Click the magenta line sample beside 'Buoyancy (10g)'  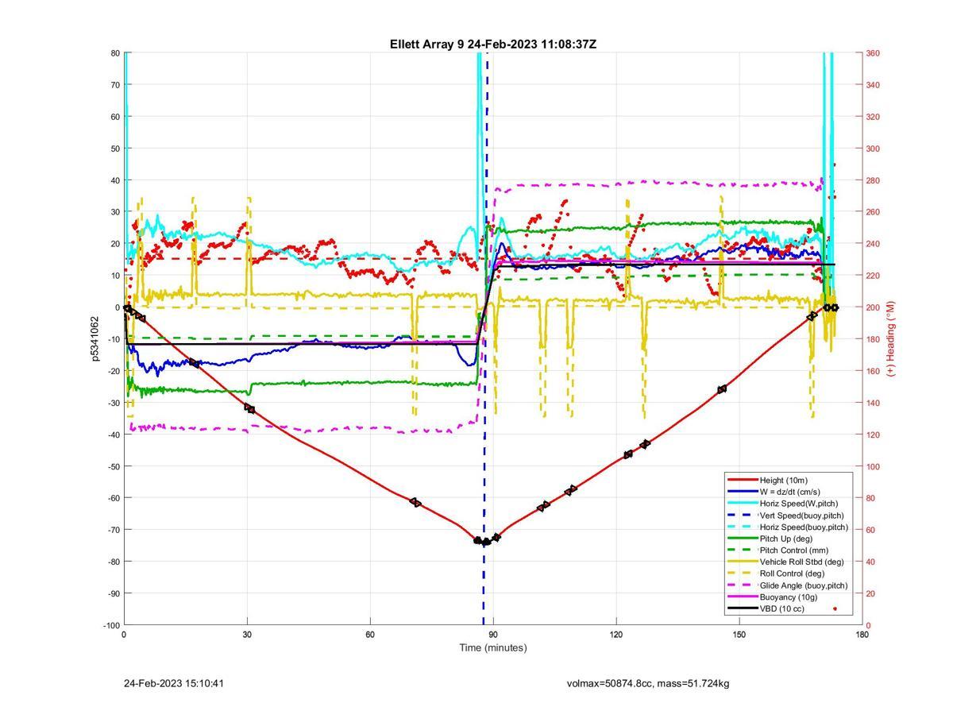point(743,597)
